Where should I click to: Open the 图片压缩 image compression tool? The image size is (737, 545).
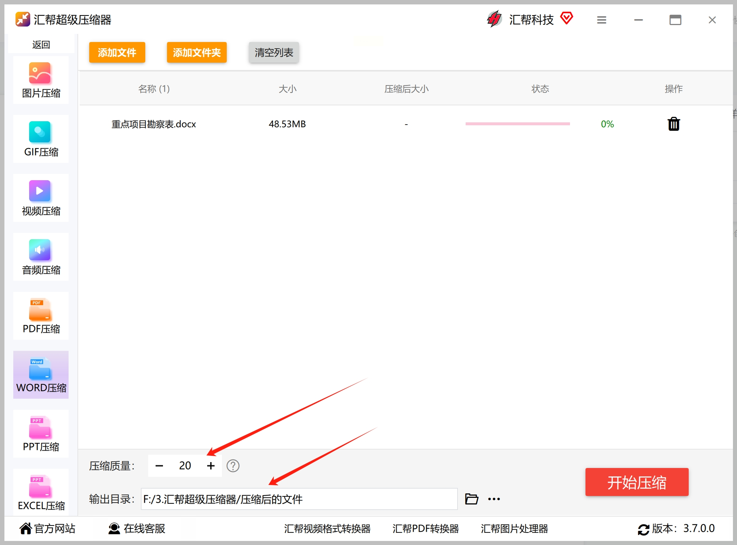pos(41,80)
